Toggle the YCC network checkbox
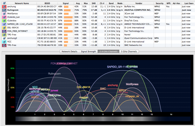The height and width of the screenshot is (126, 195). 4,42
